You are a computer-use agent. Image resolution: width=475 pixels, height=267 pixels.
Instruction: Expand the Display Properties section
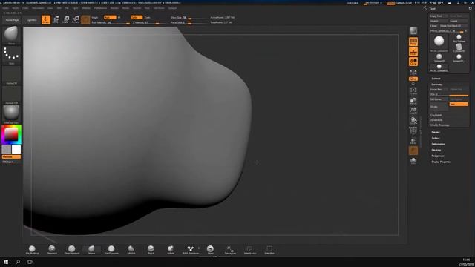tap(441, 162)
